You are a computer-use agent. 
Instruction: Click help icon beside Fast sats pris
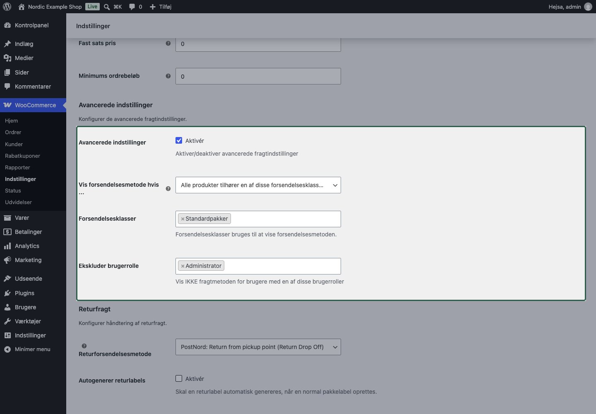pyautogui.click(x=168, y=43)
